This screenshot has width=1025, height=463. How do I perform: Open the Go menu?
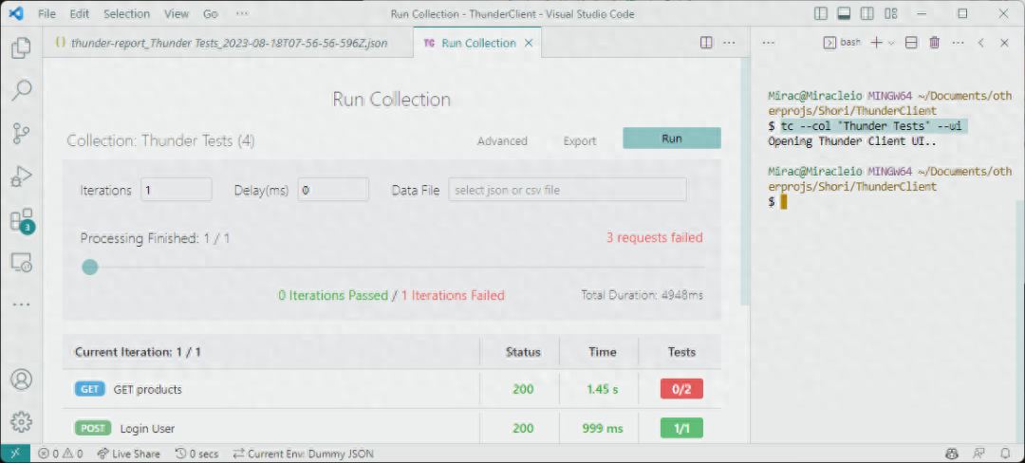(x=211, y=13)
